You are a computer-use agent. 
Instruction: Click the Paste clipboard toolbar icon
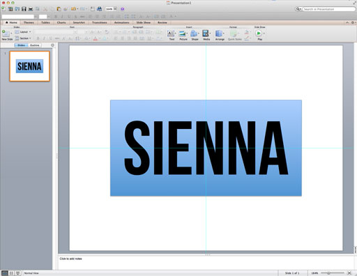[x=59, y=9]
